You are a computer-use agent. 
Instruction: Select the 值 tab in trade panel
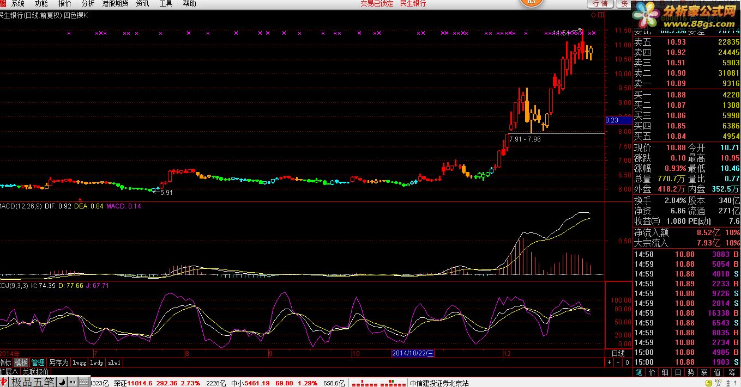click(x=718, y=373)
